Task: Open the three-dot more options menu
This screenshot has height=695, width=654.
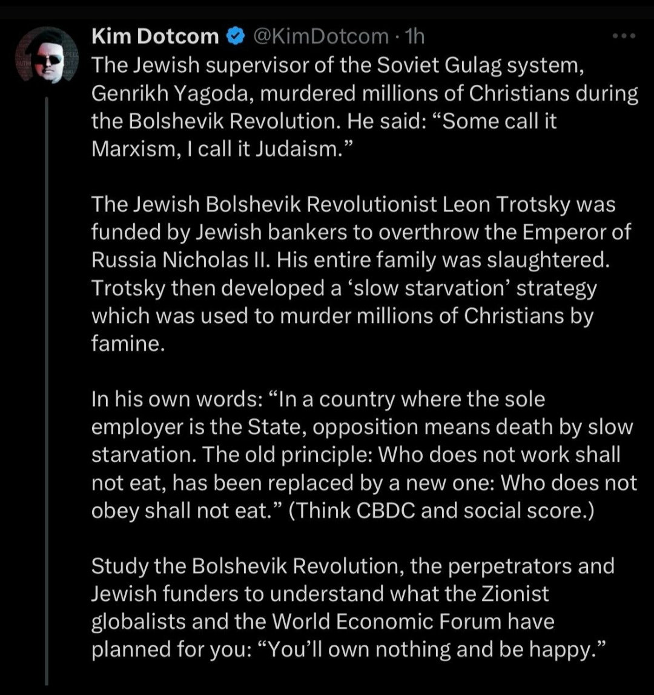Action: (x=624, y=36)
